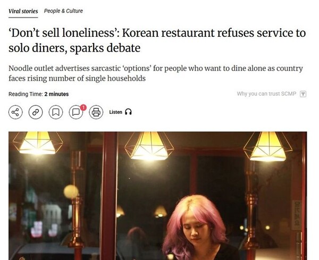Click the headphones icon beside Listen
Viewport: 319px width, 260px height.
[x=128, y=112]
